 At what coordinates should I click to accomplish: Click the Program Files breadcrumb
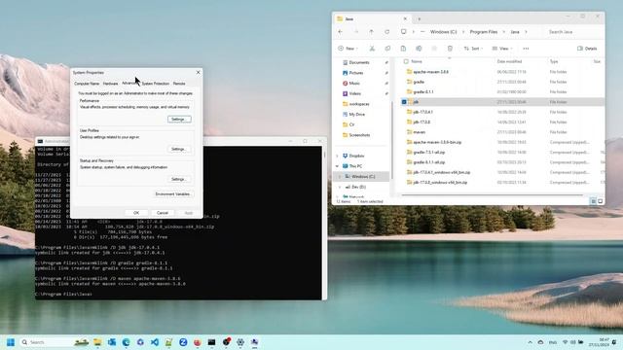[484, 32]
